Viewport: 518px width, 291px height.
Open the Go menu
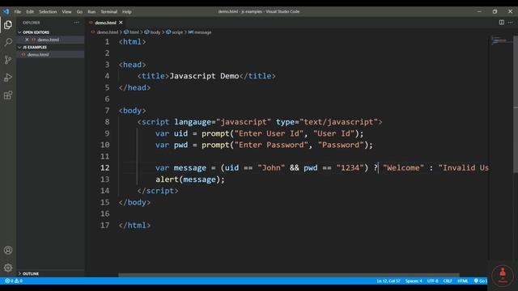79,11
